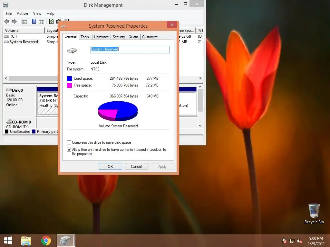This screenshot has width=330, height=247.
Task: Close the System Reserved Properties dialog
Action: click(x=172, y=24)
